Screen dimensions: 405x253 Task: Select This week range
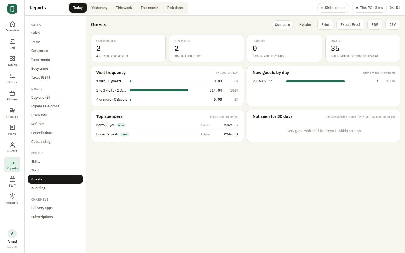point(124,8)
